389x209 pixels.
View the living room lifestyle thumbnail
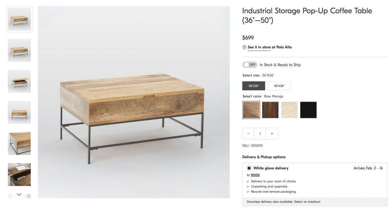pyautogui.click(x=19, y=174)
